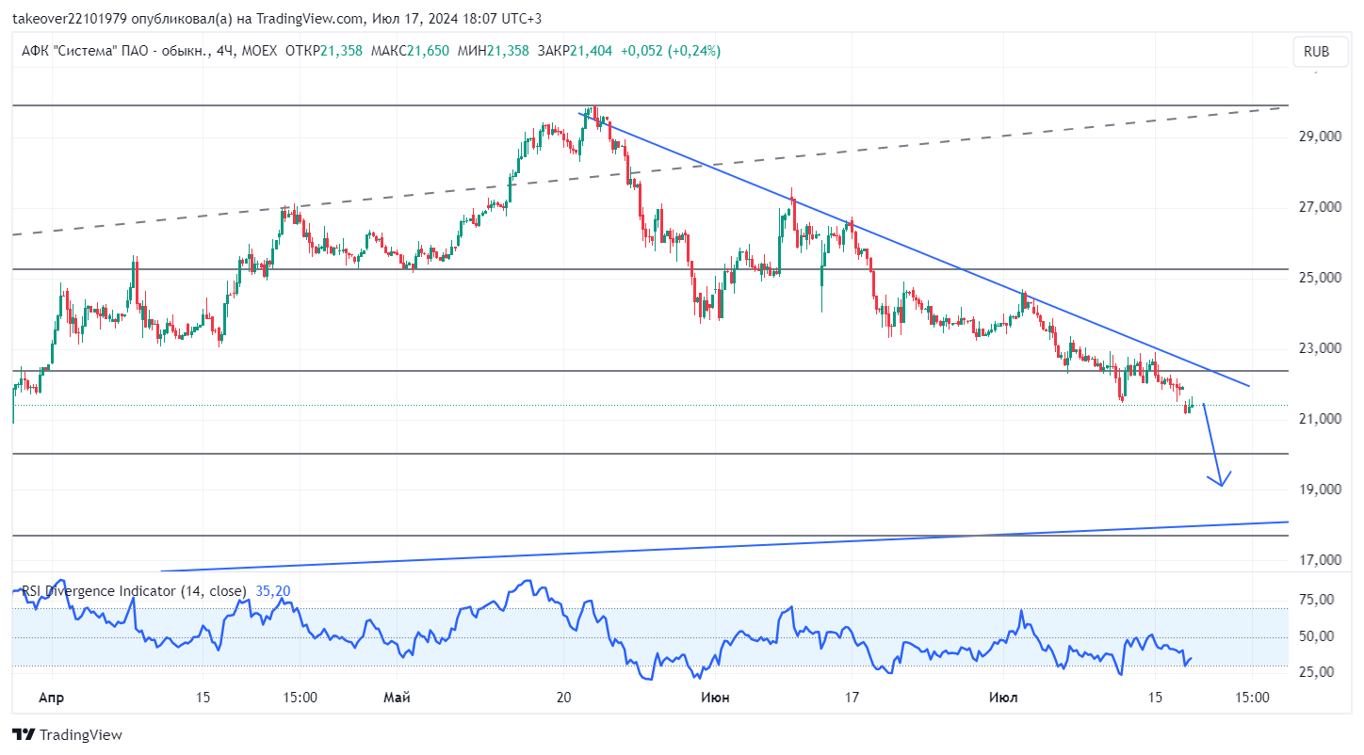Click the TradingView logo icon
Screen dimensions: 1364x755
(x=24, y=734)
